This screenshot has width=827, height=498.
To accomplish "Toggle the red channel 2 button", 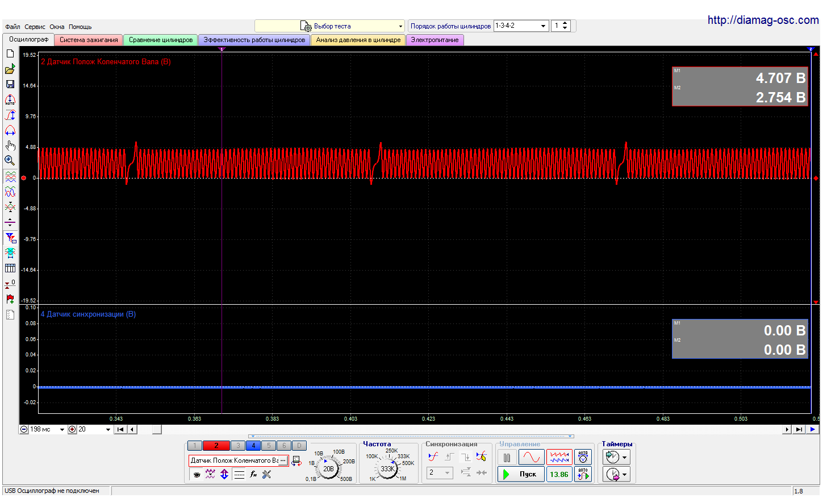I will 216,446.
